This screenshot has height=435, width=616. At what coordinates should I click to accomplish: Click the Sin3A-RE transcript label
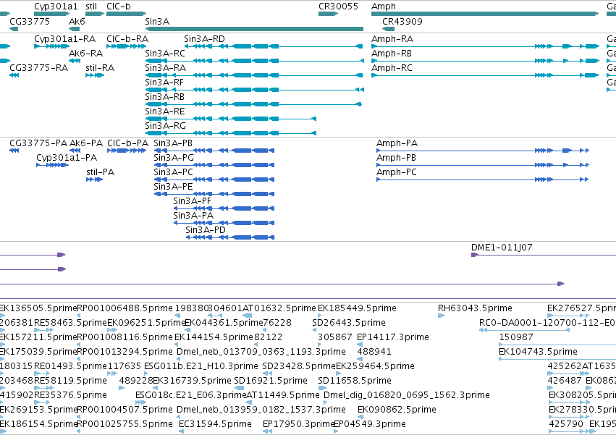tap(164, 111)
